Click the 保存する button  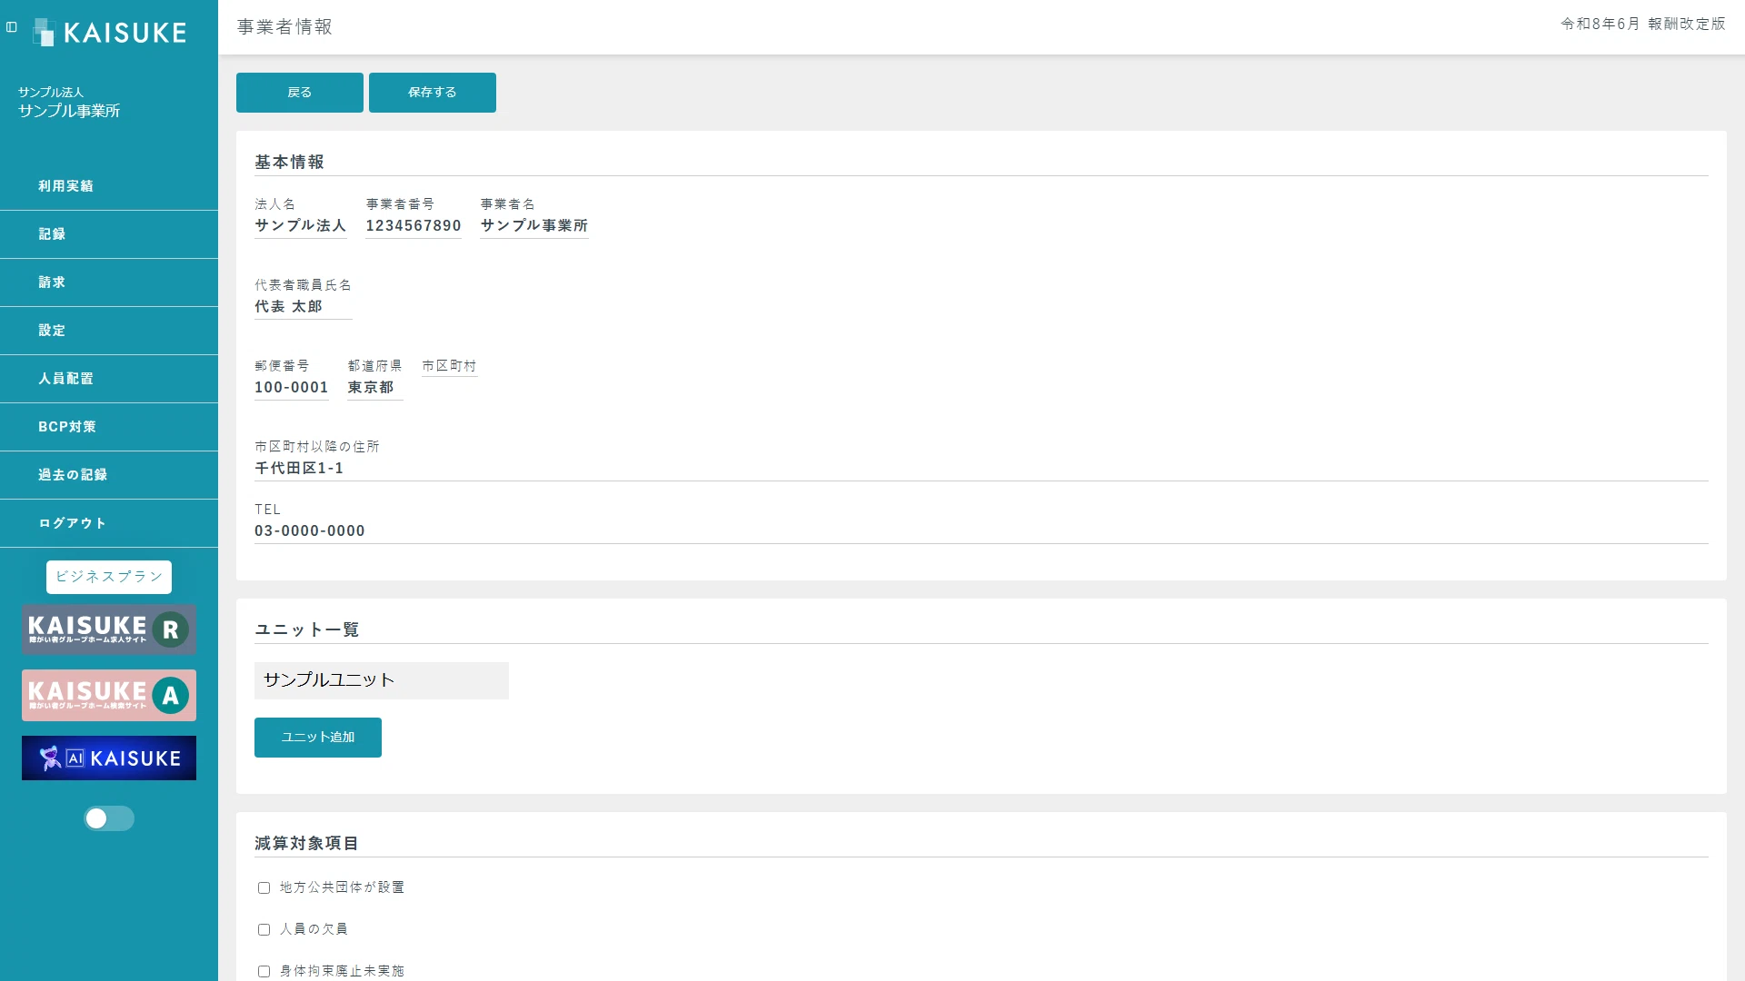click(x=433, y=93)
